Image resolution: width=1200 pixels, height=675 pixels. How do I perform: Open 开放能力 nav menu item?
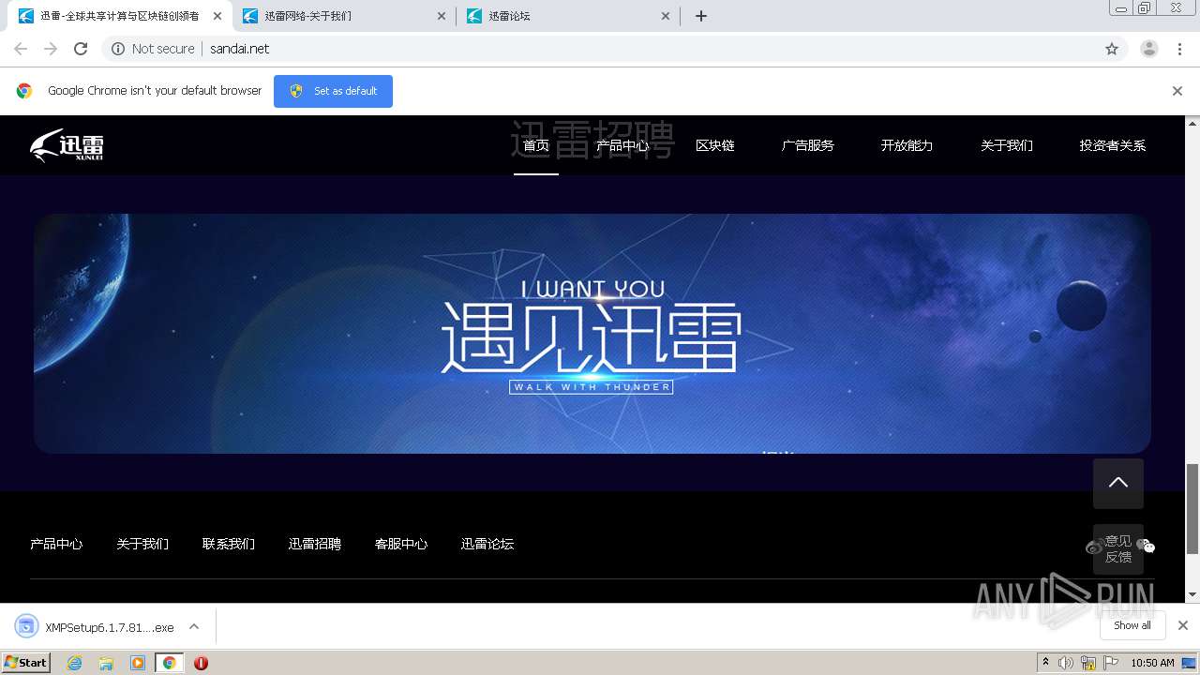click(x=907, y=145)
